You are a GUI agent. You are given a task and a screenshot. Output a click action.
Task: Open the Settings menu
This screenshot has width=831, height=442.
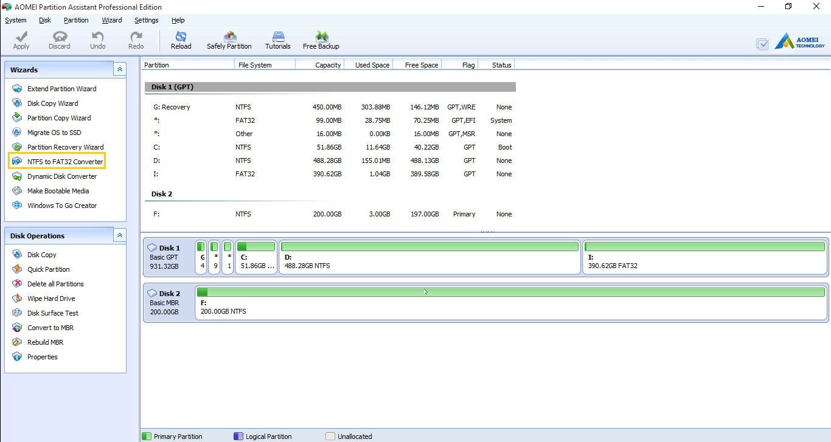tap(147, 20)
